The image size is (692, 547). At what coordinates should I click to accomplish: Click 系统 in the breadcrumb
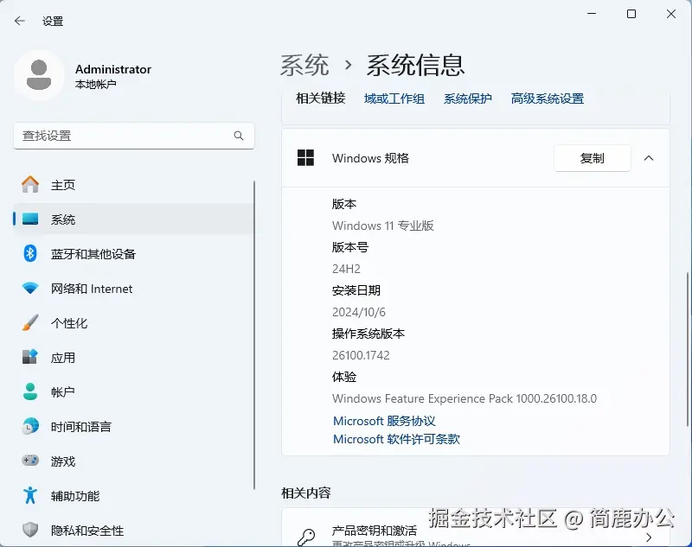click(304, 65)
